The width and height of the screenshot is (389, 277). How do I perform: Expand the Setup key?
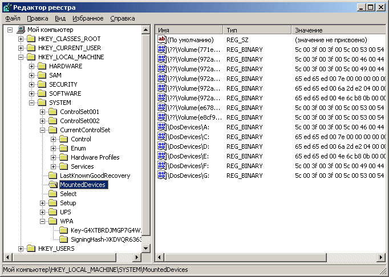43,203
